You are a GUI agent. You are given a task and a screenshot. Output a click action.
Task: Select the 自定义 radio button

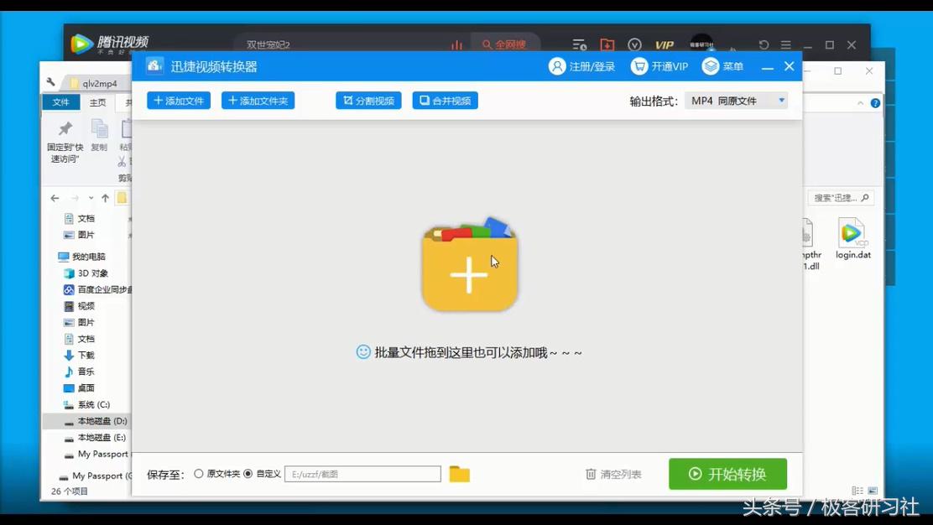tap(248, 474)
